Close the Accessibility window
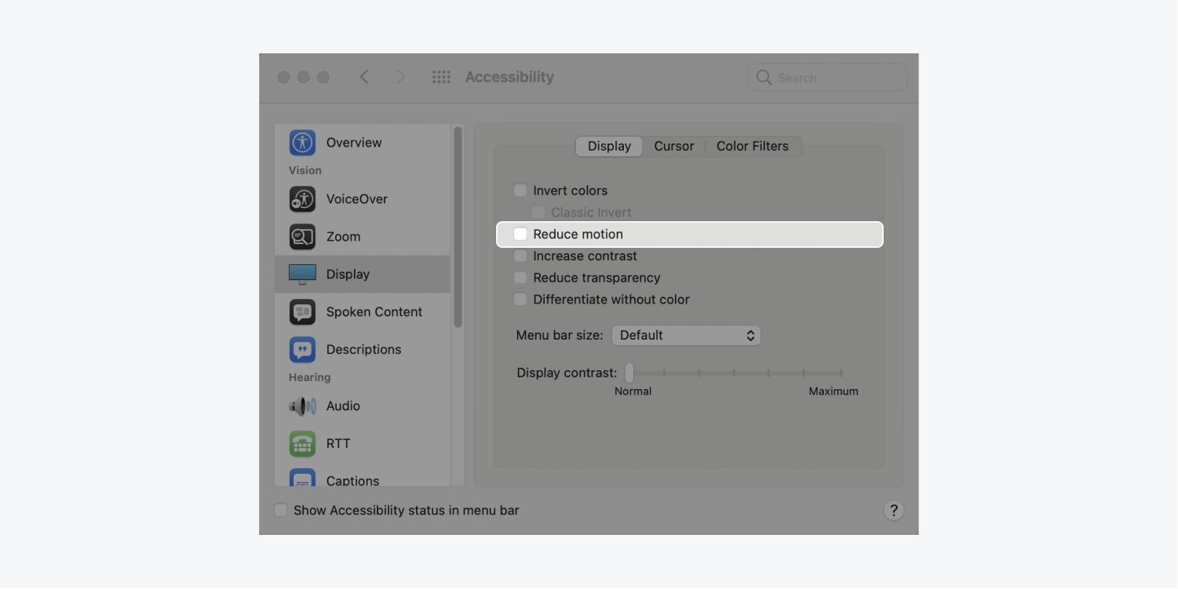This screenshot has width=1178, height=589. point(283,78)
